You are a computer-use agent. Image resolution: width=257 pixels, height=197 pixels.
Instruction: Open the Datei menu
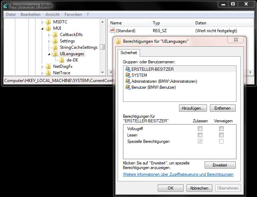coord(11,15)
